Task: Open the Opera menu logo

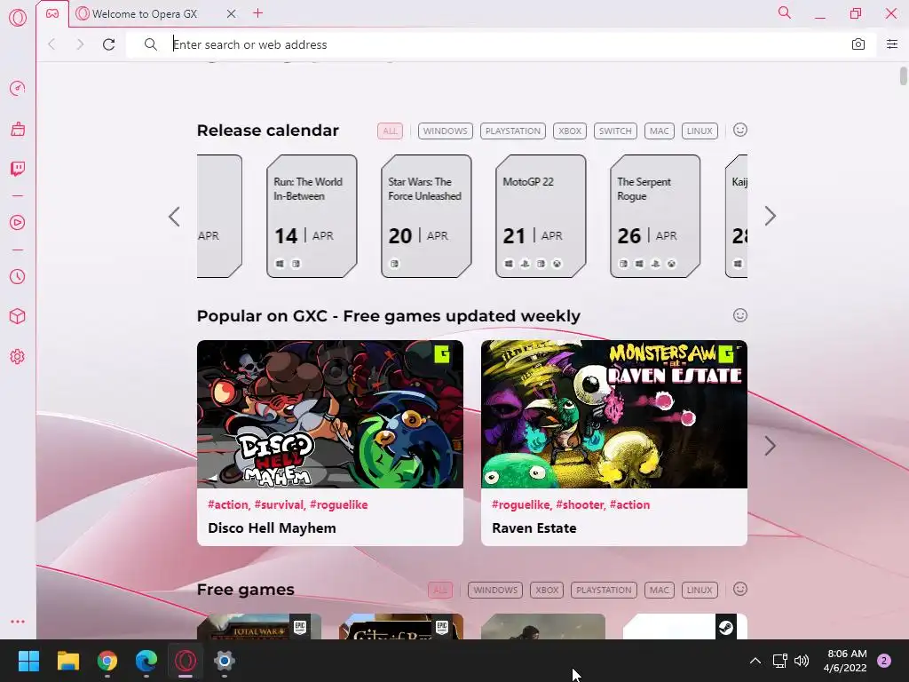Action: tap(18, 18)
